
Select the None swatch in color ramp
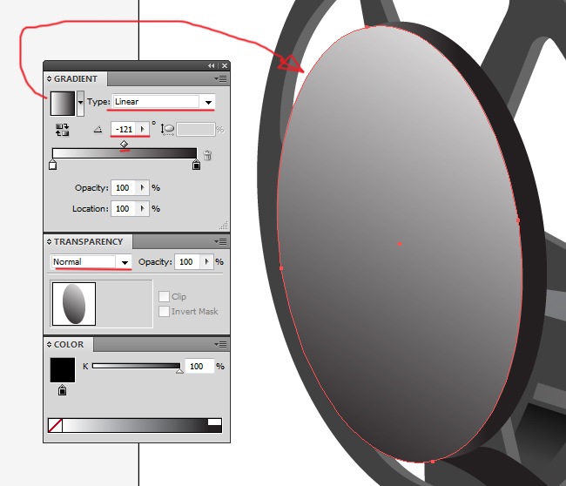pyautogui.click(x=55, y=425)
